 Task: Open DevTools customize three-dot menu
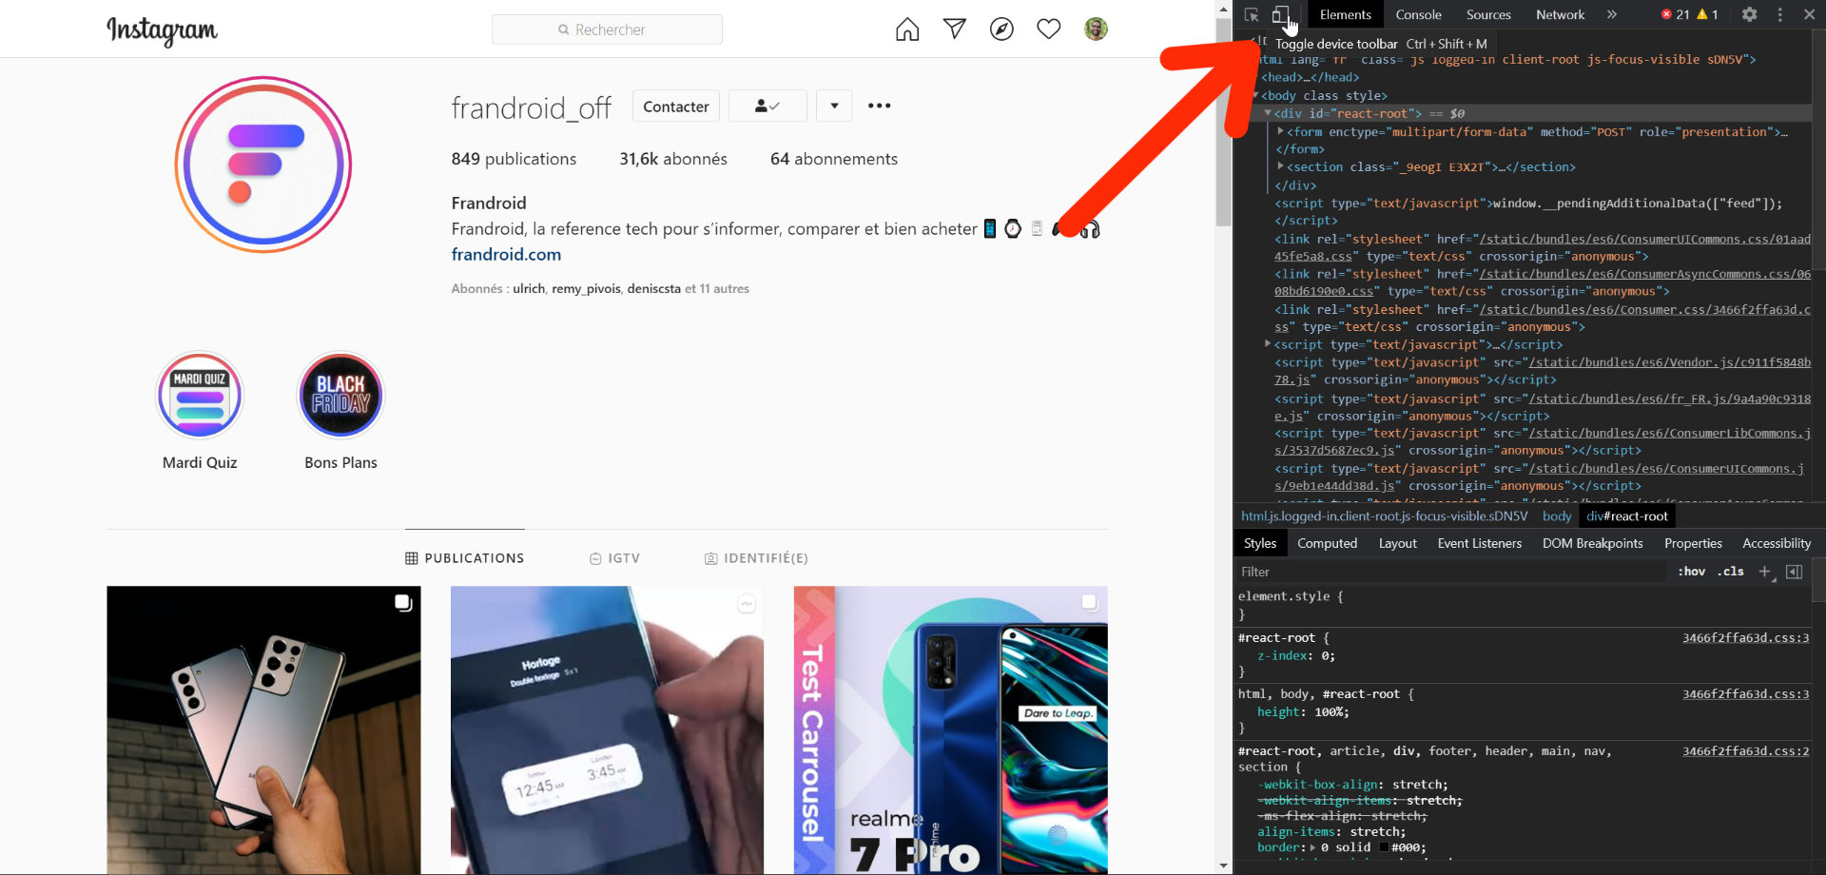(x=1779, y=14)
